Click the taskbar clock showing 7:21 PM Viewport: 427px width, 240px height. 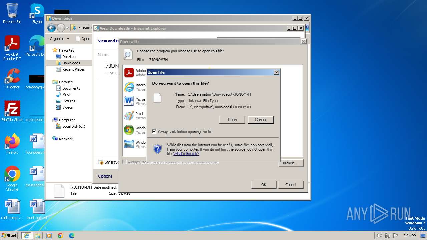(410, 236)
